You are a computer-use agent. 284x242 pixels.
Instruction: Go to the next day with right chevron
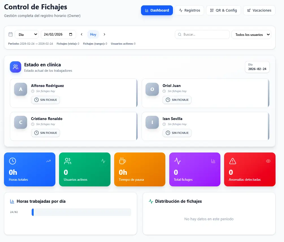(x=104, y=34)
